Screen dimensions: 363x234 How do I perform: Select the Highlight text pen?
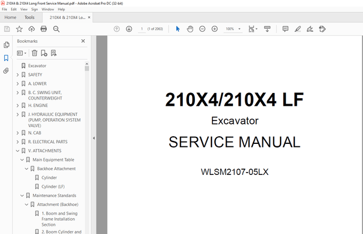[297, 29]
